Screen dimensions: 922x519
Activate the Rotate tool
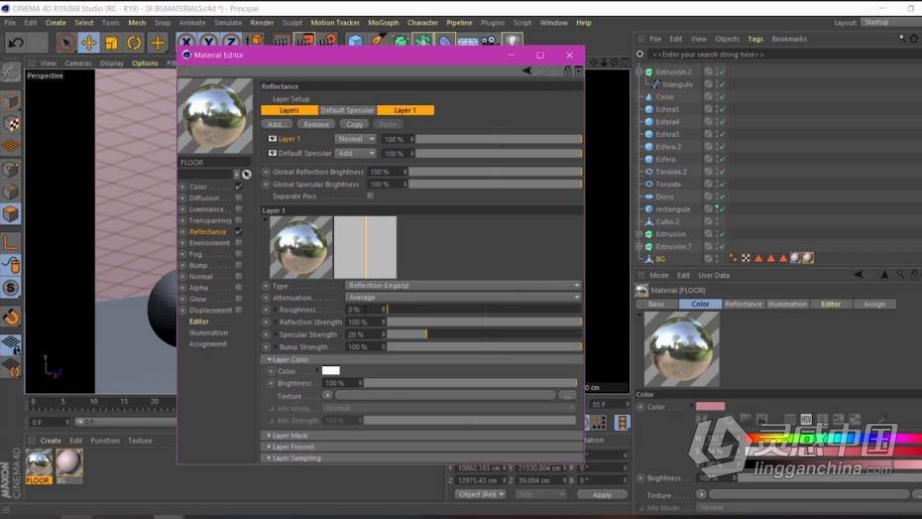point(134,43)
